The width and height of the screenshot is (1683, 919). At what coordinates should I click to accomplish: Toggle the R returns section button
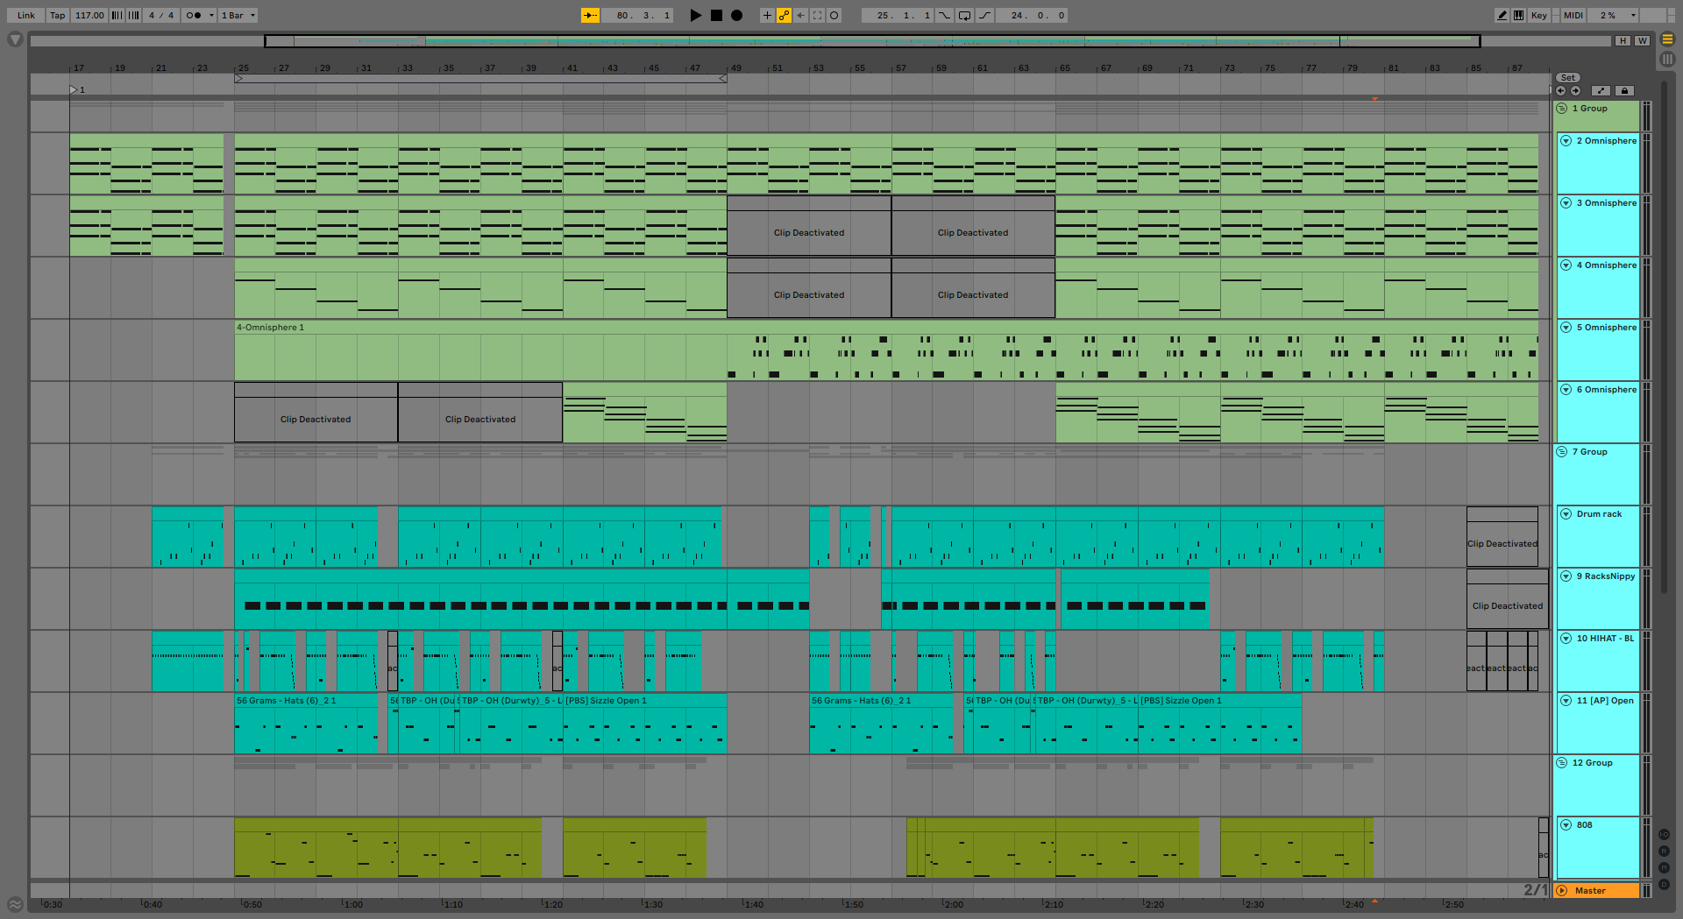[1664, 852]
